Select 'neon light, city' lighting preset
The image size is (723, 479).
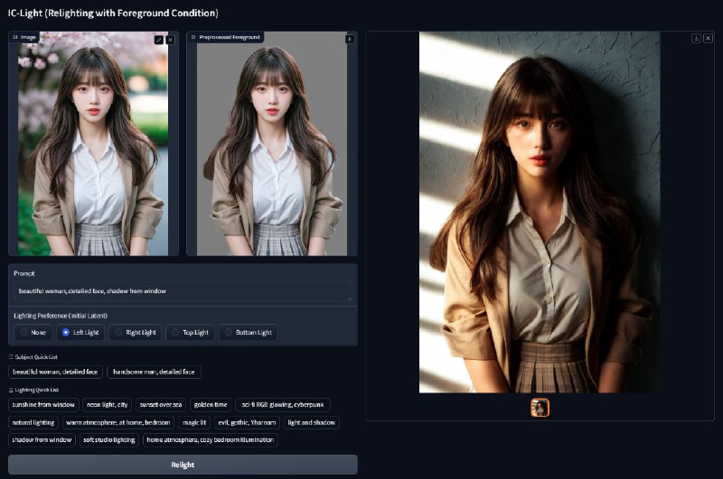pyautogui.click(x=108, y=404)
